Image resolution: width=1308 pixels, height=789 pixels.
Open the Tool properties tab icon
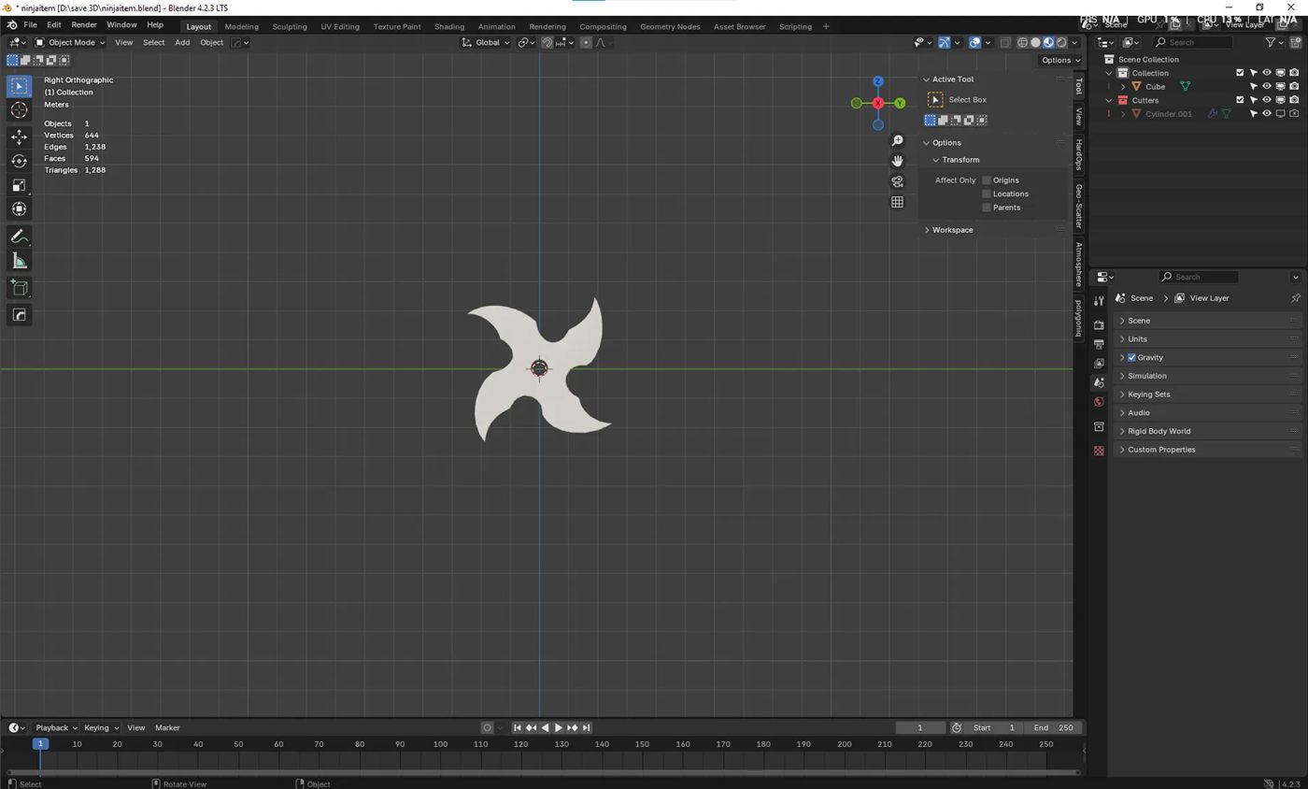[1099, 300]
